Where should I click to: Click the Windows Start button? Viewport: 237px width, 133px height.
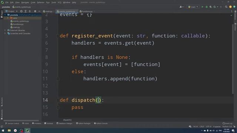point(3,130)
